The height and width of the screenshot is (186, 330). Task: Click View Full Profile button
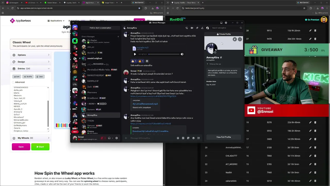pos(224,137)
